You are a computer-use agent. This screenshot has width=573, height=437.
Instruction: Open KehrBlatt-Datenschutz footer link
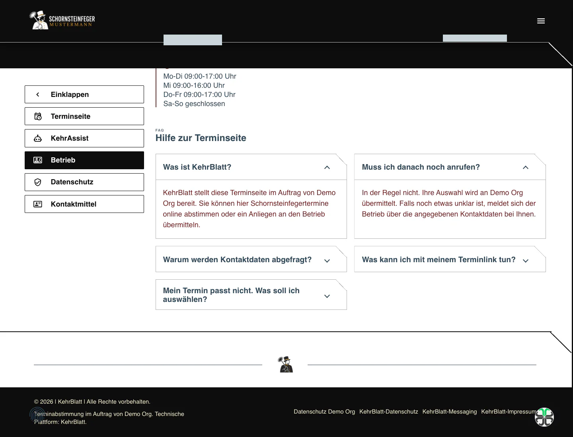pos(389,412)
